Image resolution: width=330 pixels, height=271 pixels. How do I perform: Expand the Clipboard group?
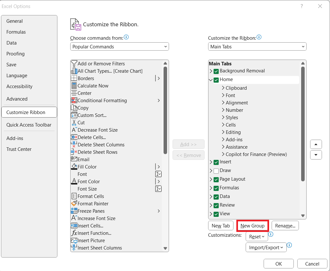(x=223, y=88)
